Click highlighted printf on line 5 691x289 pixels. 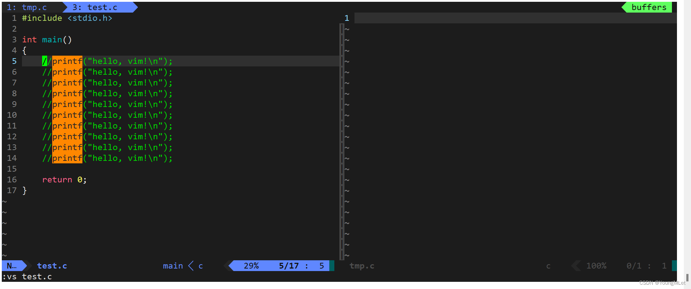pyautogui.click(x=67, y=61)
